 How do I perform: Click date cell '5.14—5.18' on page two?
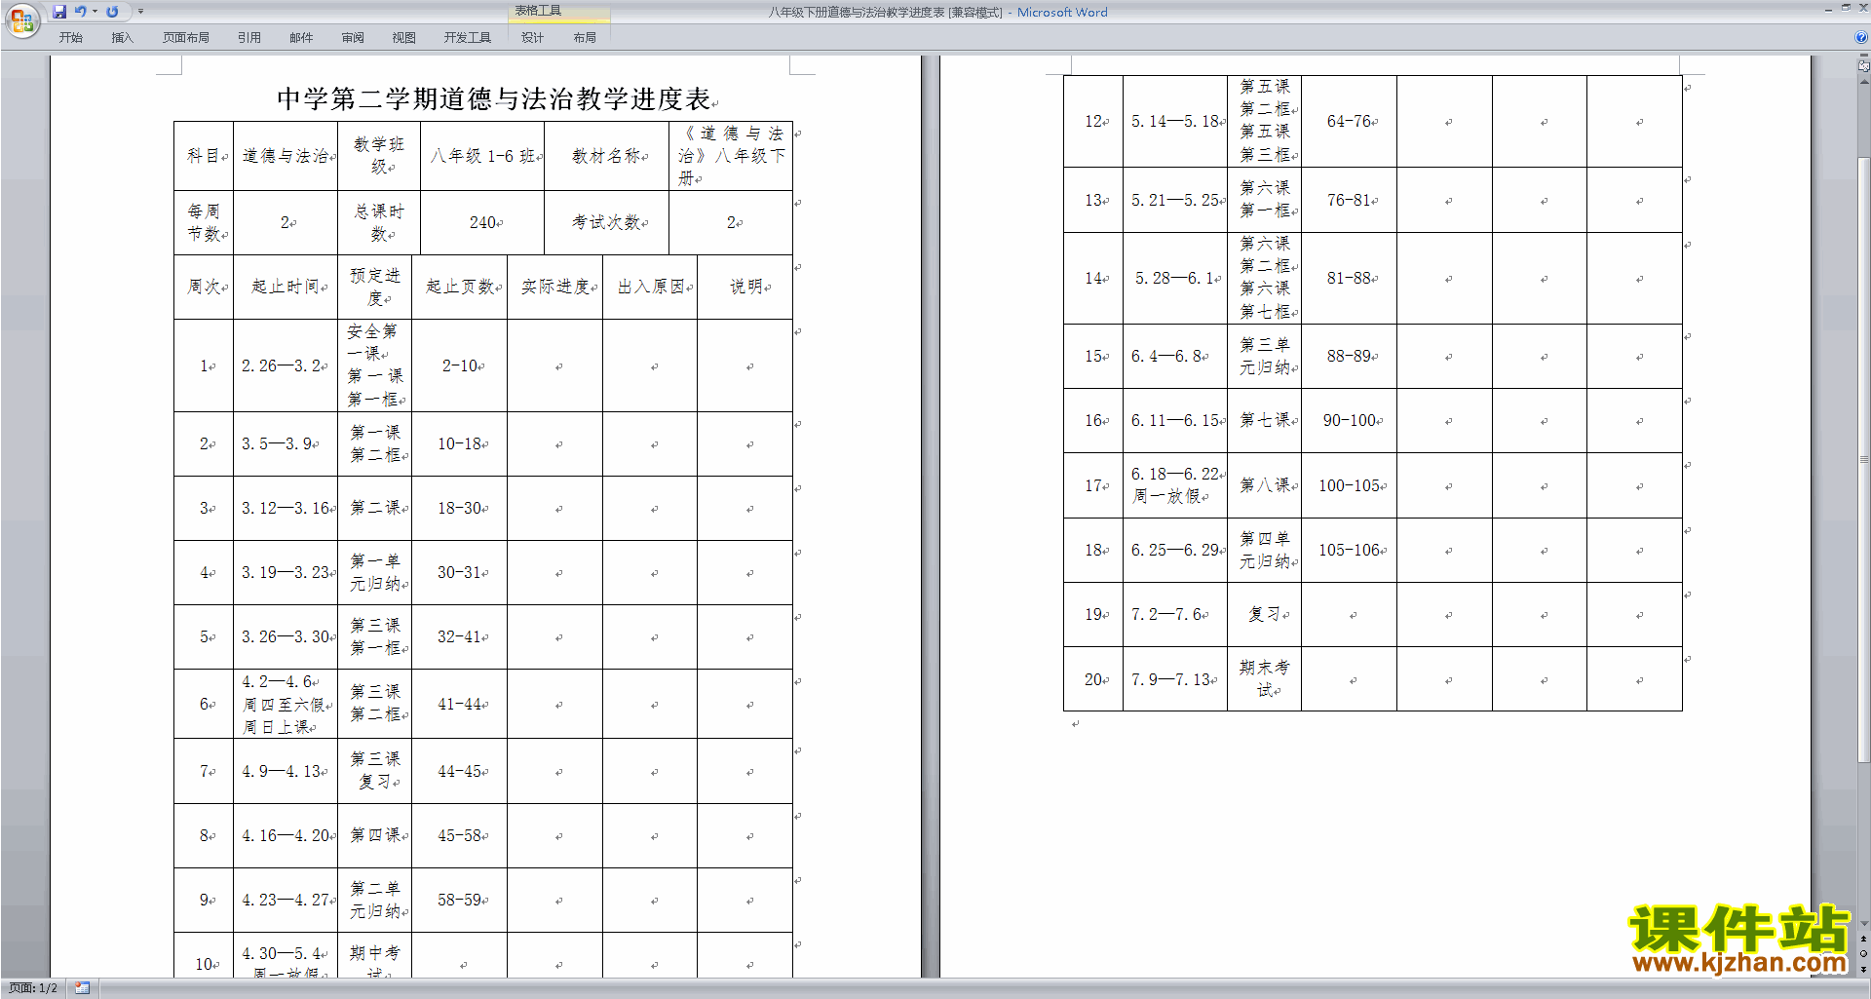(1175, 121)
